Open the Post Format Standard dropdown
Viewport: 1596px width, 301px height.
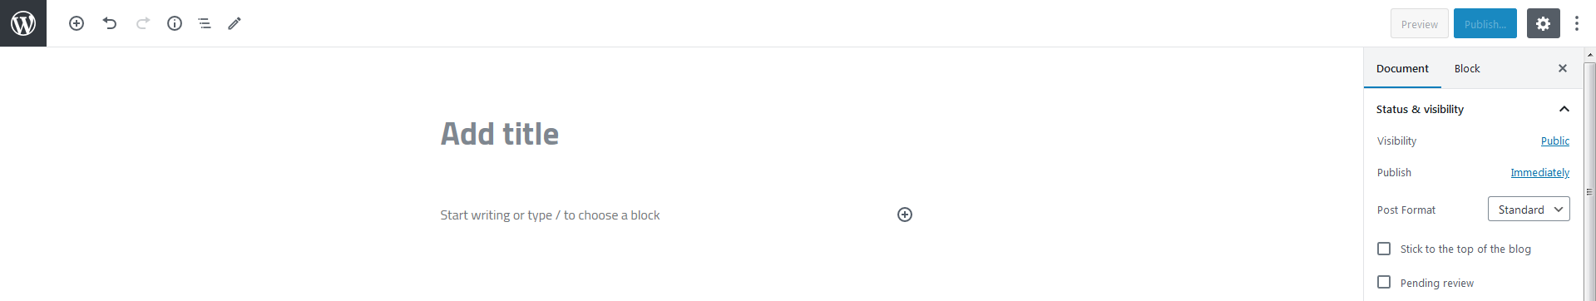pyautogui.click(x=1529, y=209)
